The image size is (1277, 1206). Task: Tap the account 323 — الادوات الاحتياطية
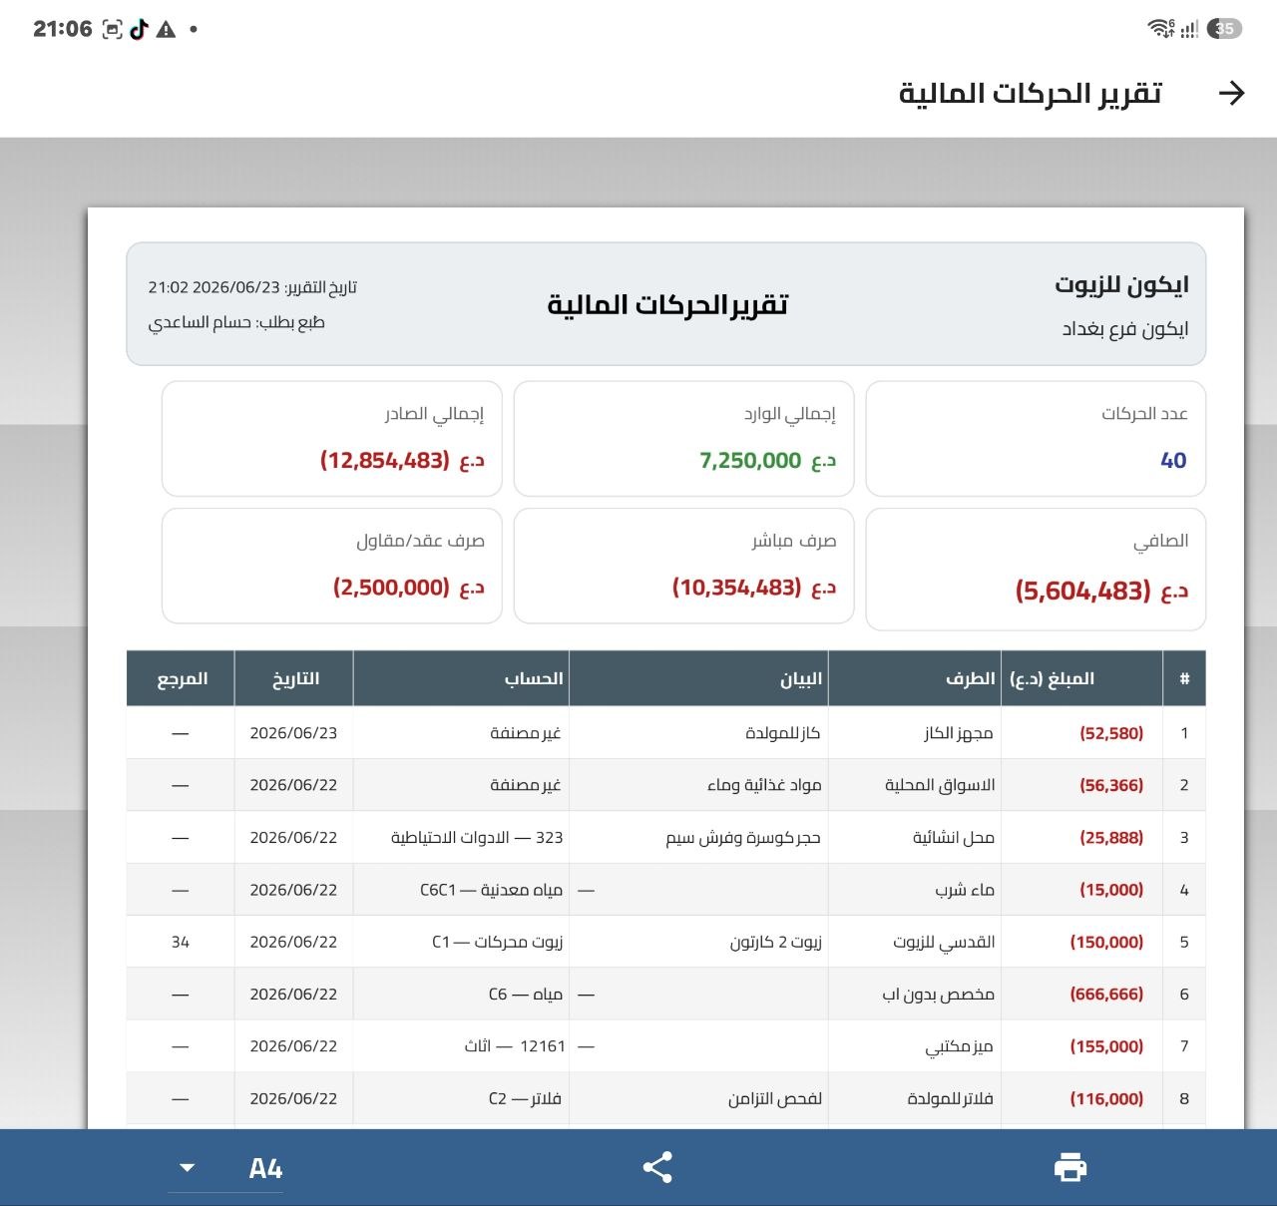click(x=477, y=838)
